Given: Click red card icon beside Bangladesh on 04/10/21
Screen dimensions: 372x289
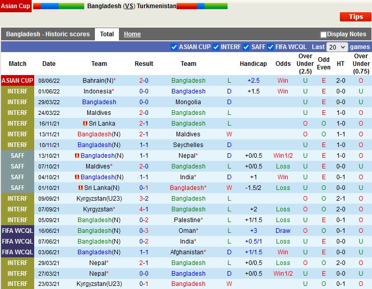Looking at the screenshot, I should 77,177.
